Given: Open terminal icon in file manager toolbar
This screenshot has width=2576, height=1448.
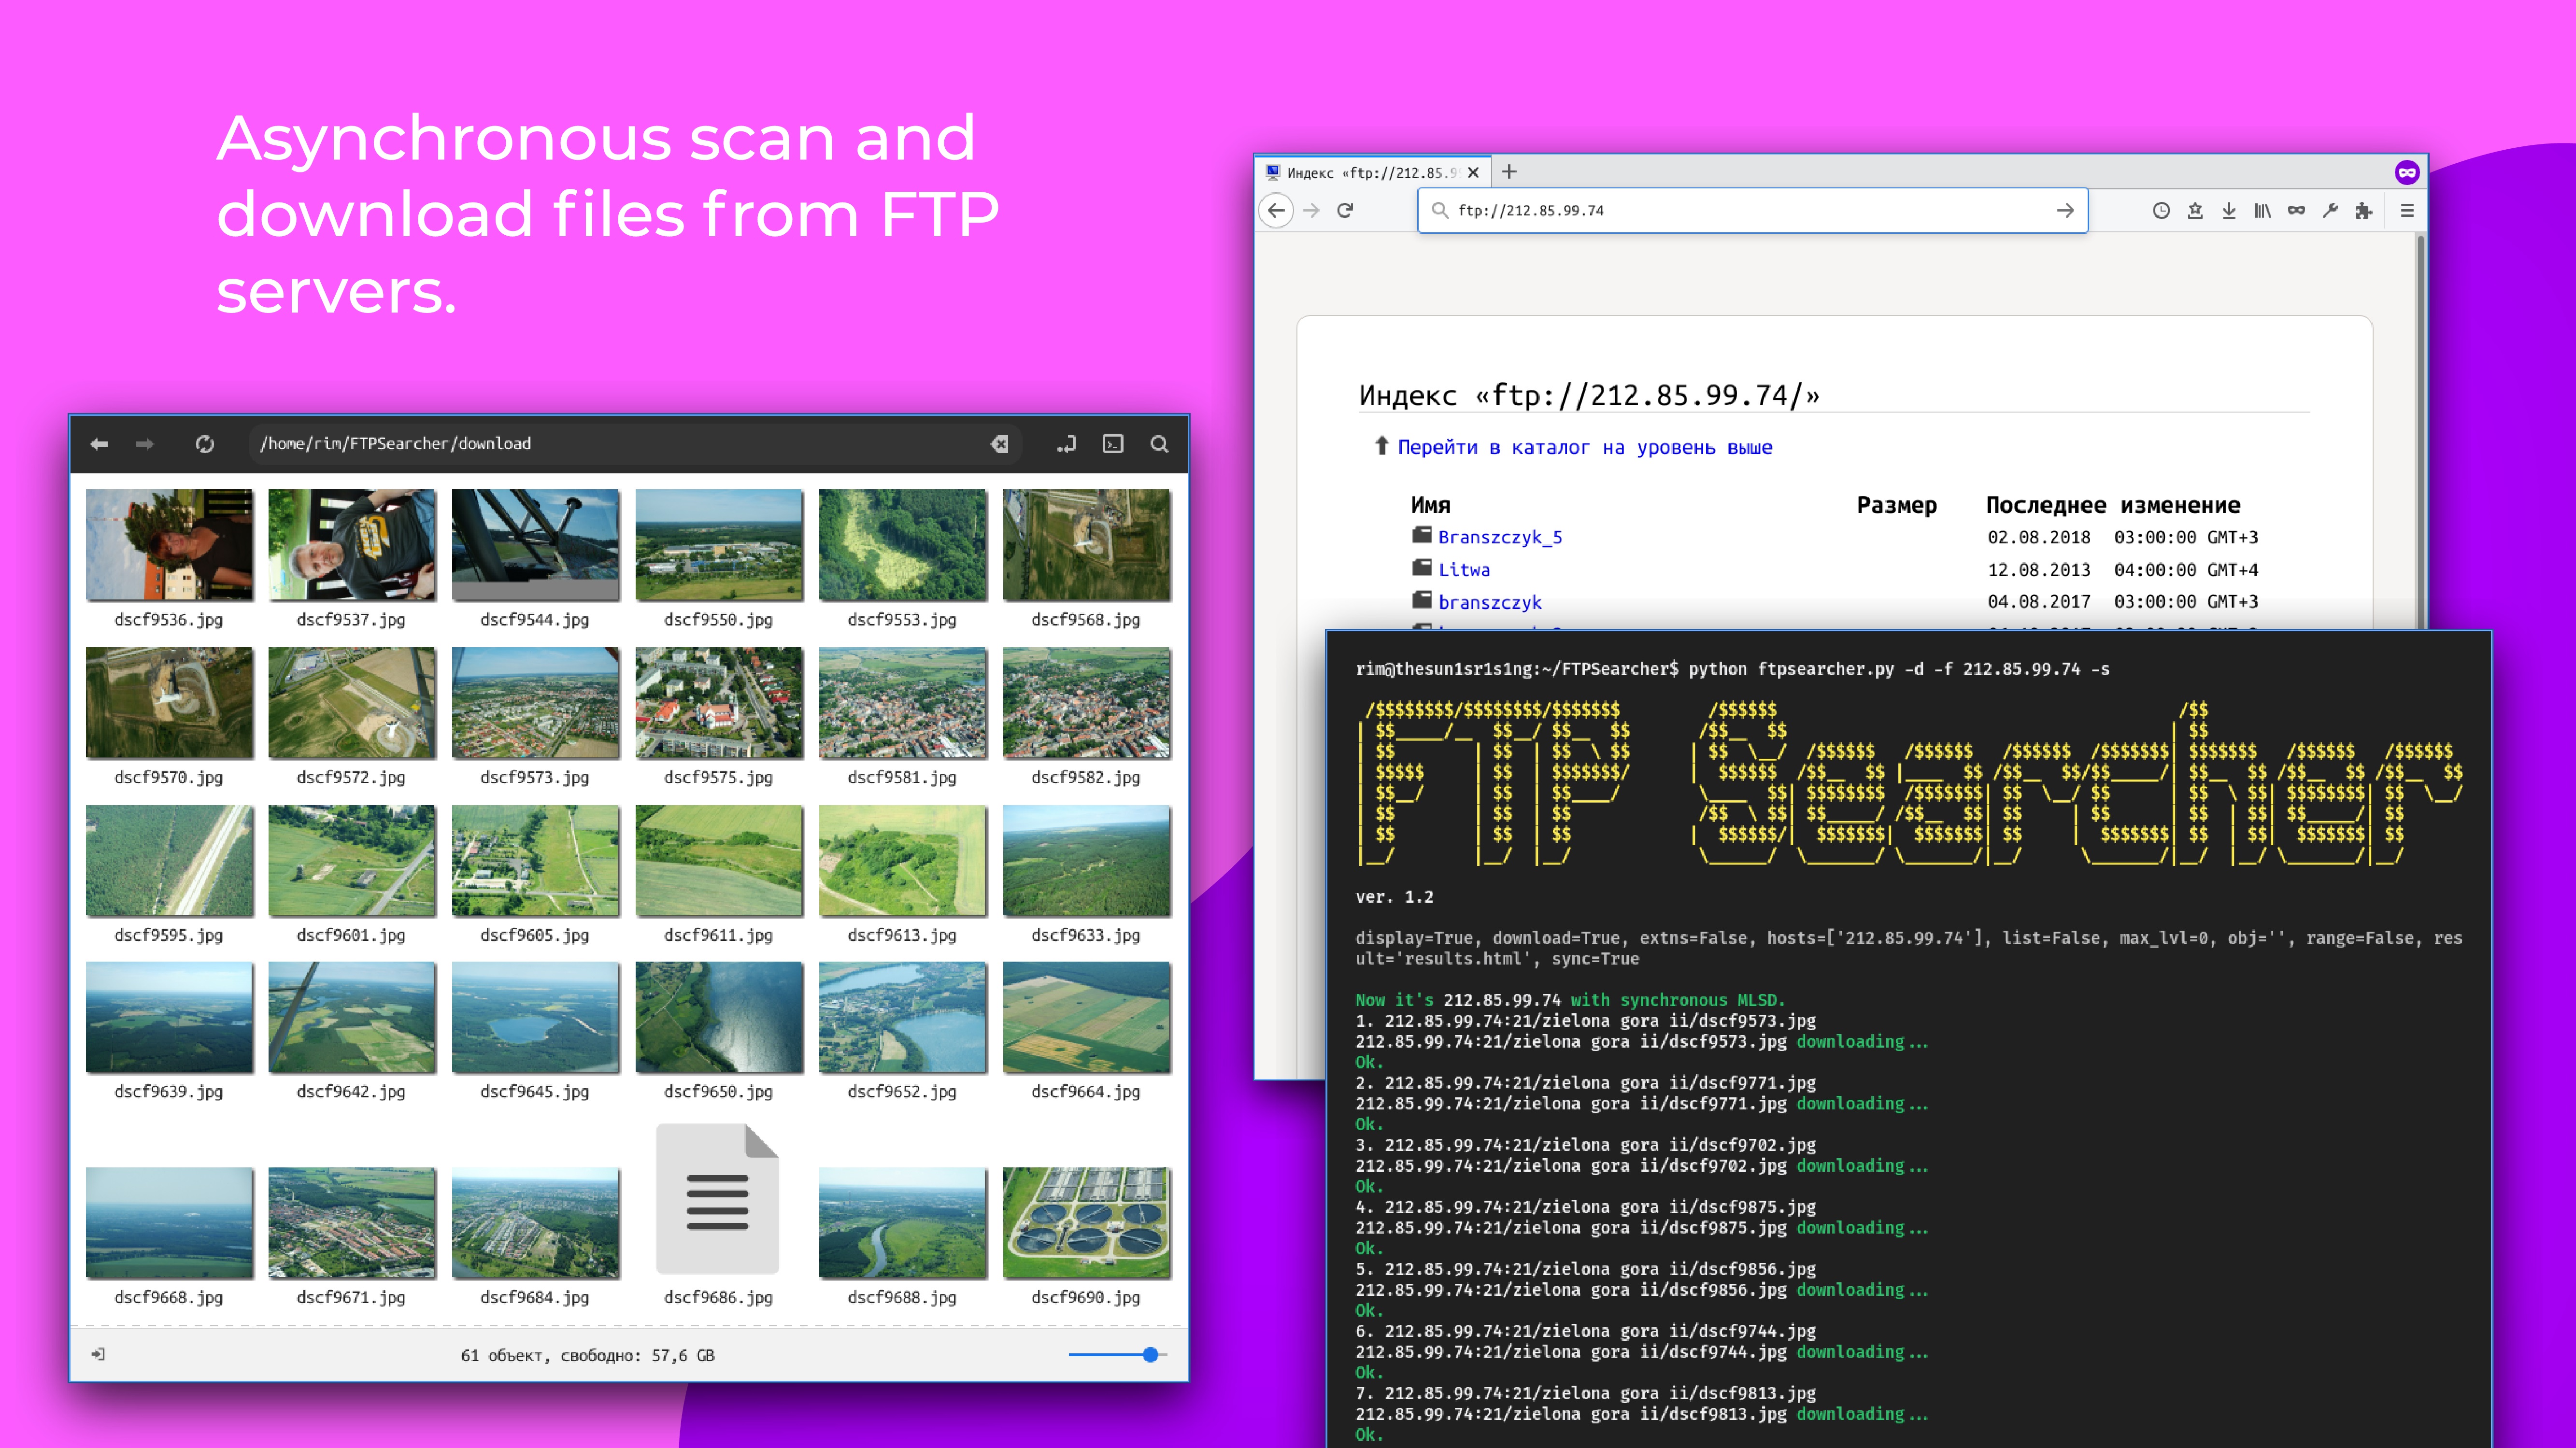Looking at the screenshot, I should pyautogui.click(x=1113, y=444).
